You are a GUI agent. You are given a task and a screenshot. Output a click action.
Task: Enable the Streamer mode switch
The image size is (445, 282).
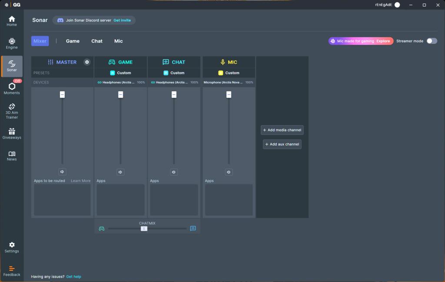click(x=432, y=41)
